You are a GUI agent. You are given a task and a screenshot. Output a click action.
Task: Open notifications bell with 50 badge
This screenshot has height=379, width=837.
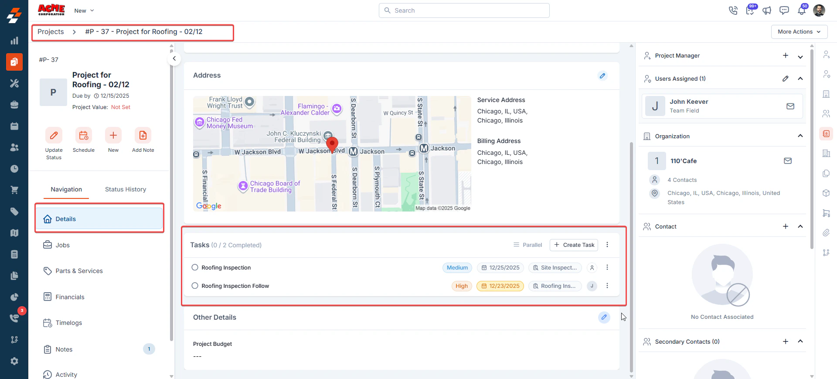[802, 10]
